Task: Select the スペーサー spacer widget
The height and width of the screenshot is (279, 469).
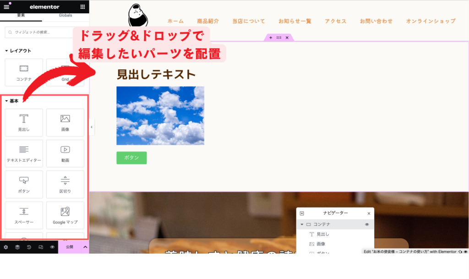Action: [24, 215]
